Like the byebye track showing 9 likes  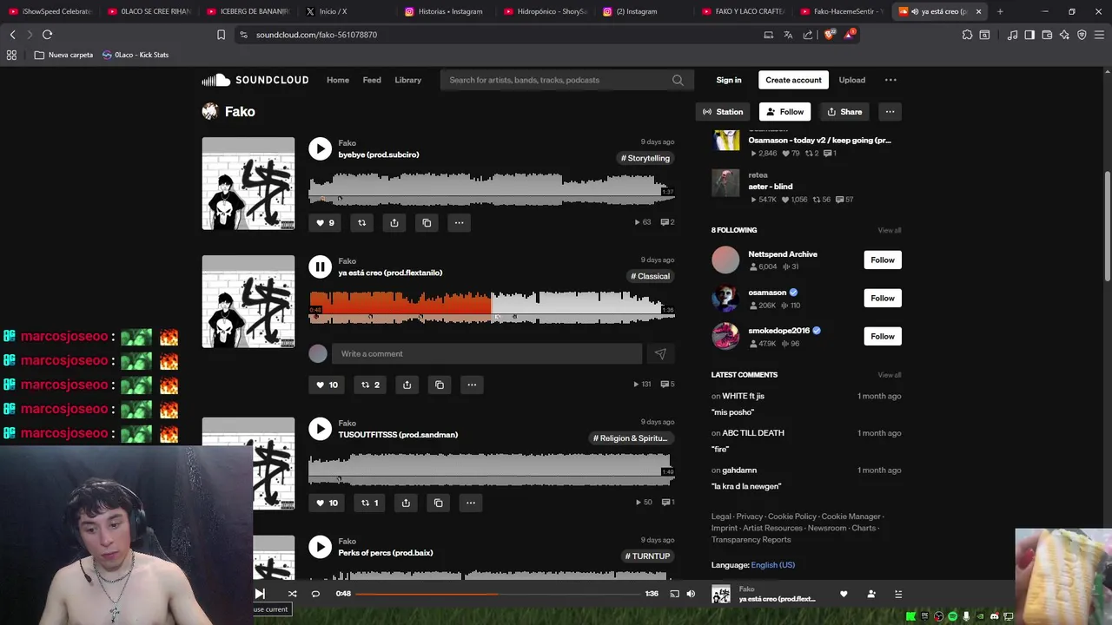(x=324, y=222)
